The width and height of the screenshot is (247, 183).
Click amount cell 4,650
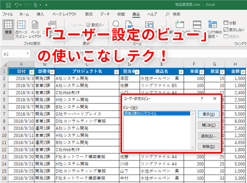(x=235, y=143)
